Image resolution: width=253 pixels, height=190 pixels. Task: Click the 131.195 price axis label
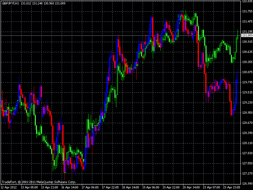pos(247,31)
